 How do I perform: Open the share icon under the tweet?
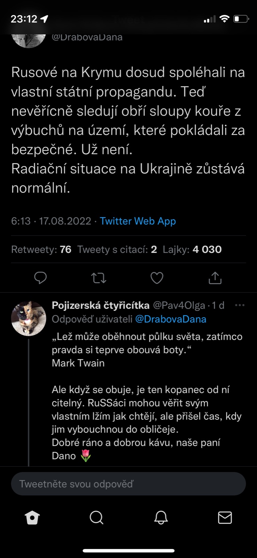[215, 278]
